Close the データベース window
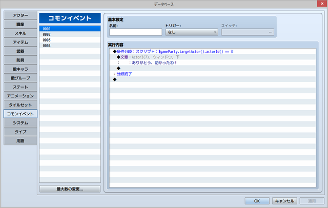The image size is (328, 208). [322, 4]
